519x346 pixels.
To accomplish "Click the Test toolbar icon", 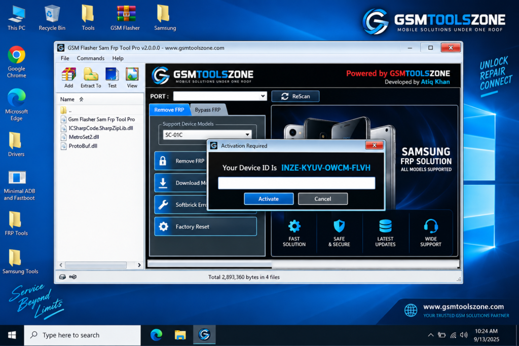I will 112,78.
